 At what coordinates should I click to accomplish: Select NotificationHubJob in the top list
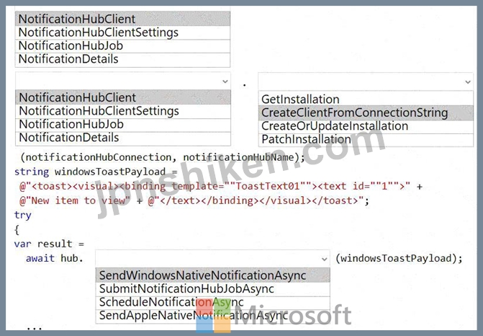122,46
